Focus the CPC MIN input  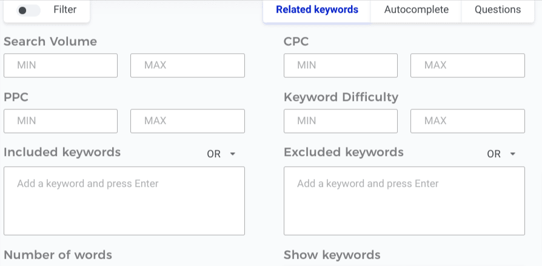pos(341,65)
